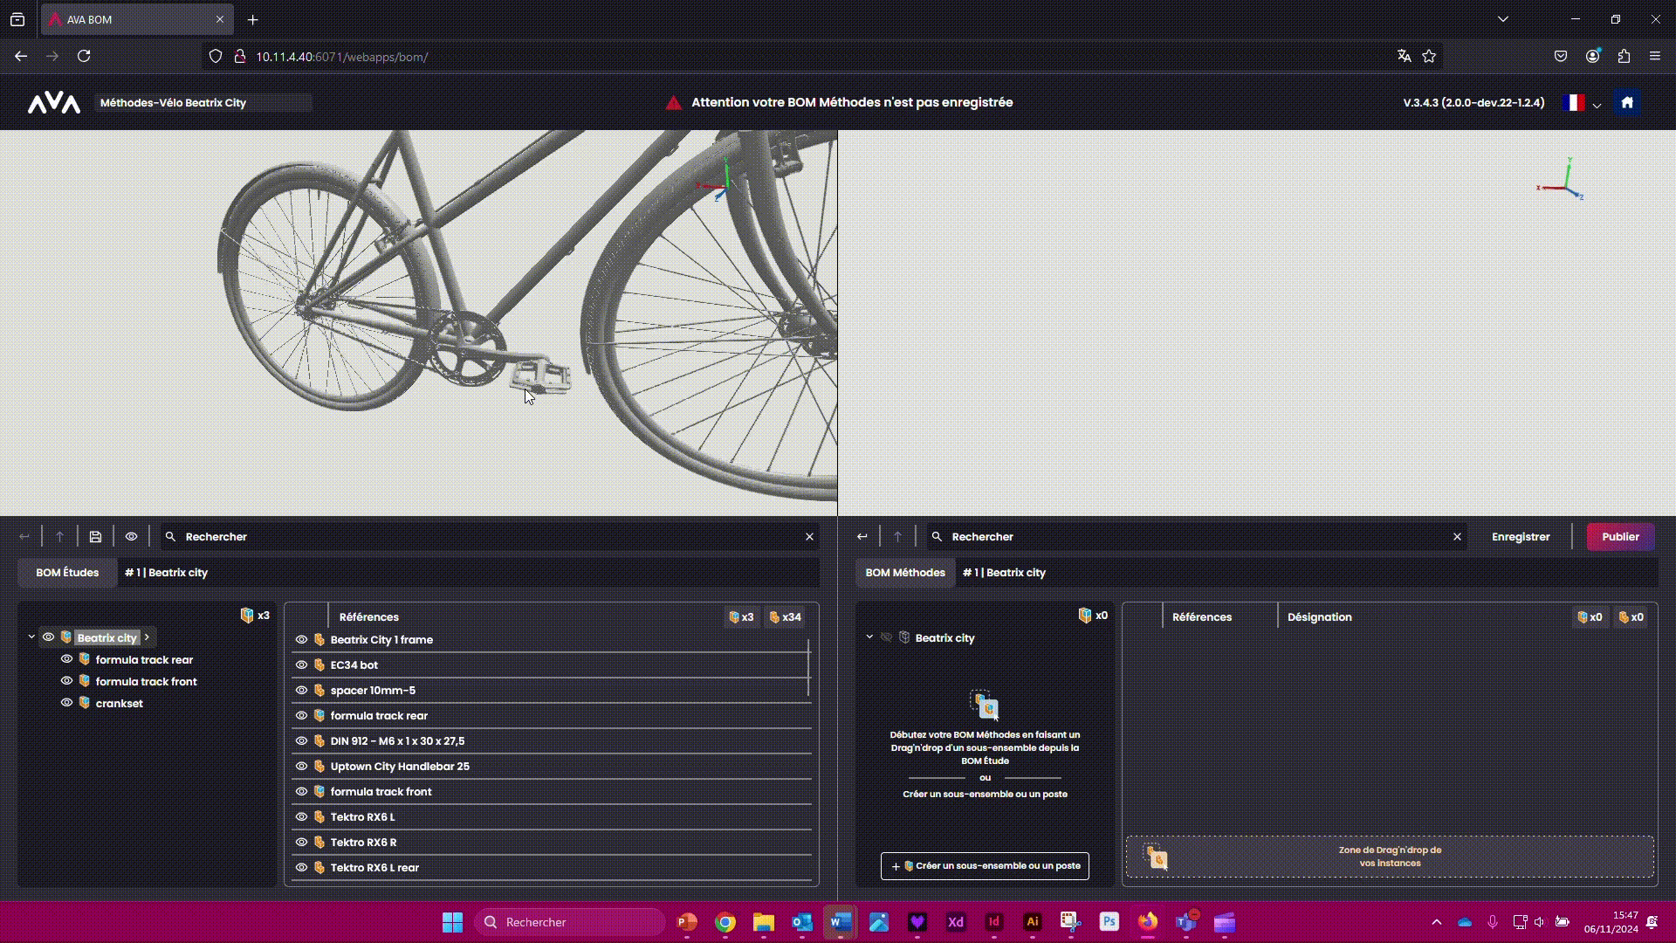Clear the BOM Études search field
The height and width of the screenshot is (943, 1676).
[x=809, y=537]
